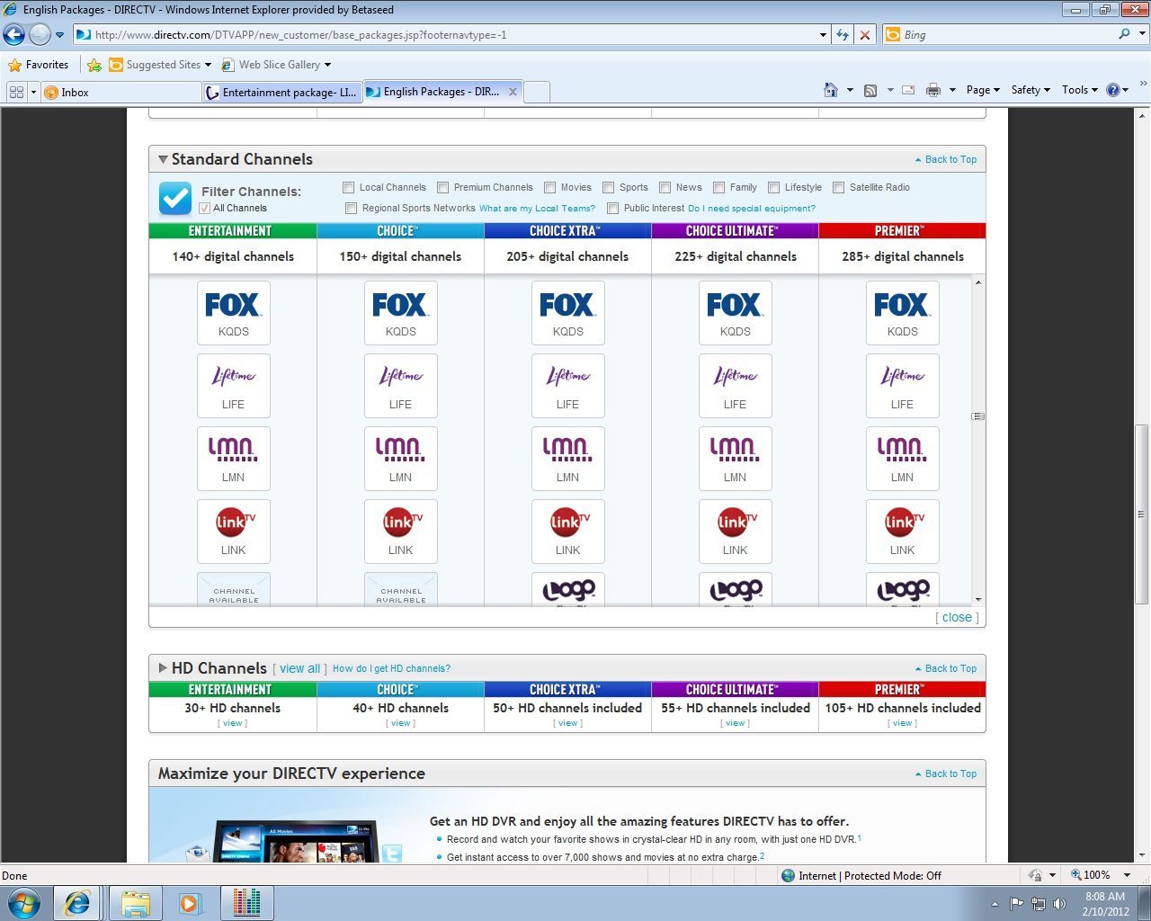Click 'What are my Local Teams?' link
This screenshot has height=921, width=1151.
coord(537,208)
